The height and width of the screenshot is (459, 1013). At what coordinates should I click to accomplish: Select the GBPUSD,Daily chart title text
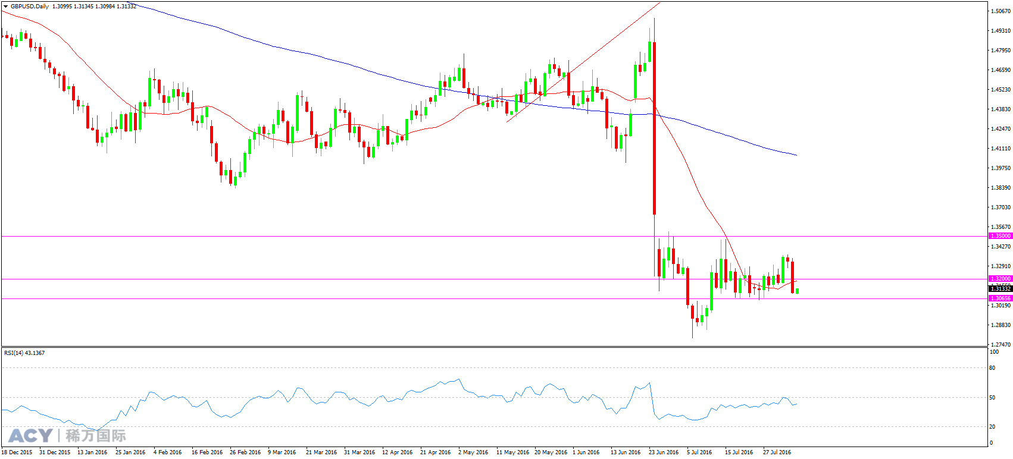[30, 7]
